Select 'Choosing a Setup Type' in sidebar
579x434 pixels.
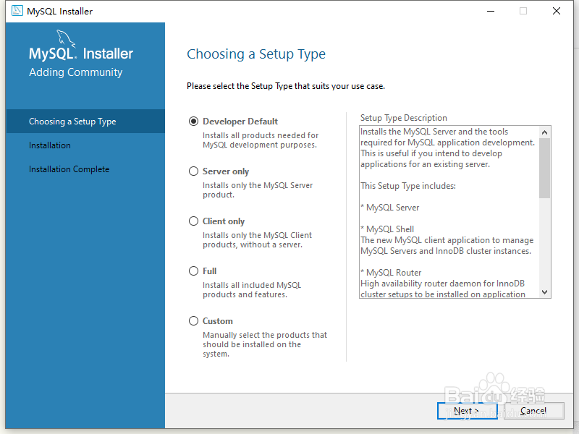pos(72,121)
